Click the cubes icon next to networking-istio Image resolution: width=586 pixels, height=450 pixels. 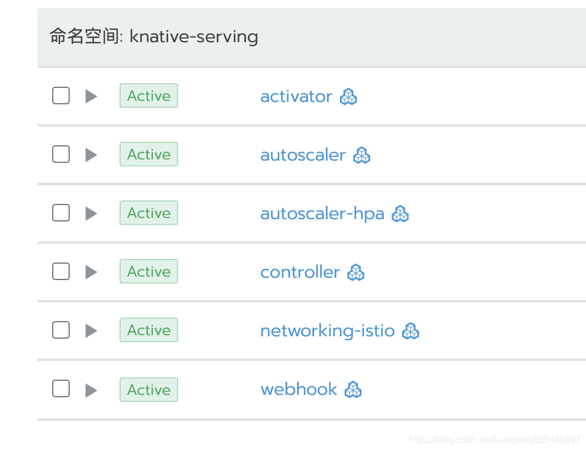tap(411, 331)
